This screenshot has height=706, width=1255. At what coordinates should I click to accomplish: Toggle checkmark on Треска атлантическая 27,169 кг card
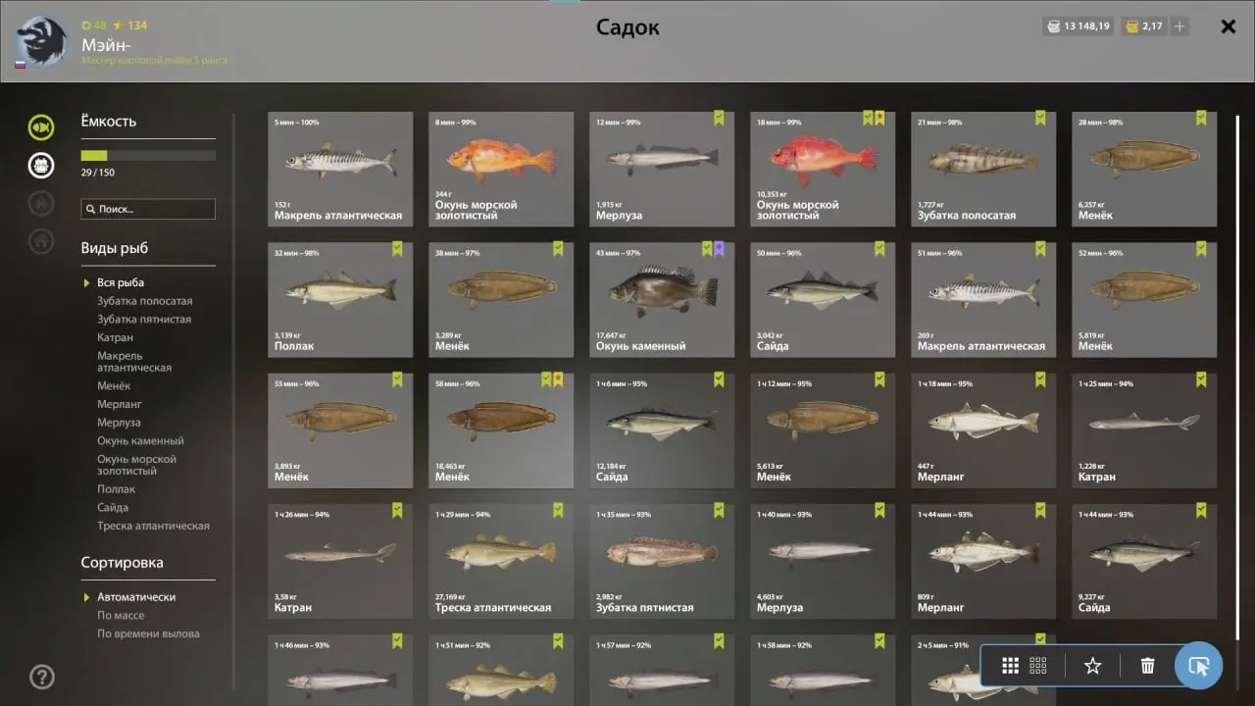coord(557,510)
